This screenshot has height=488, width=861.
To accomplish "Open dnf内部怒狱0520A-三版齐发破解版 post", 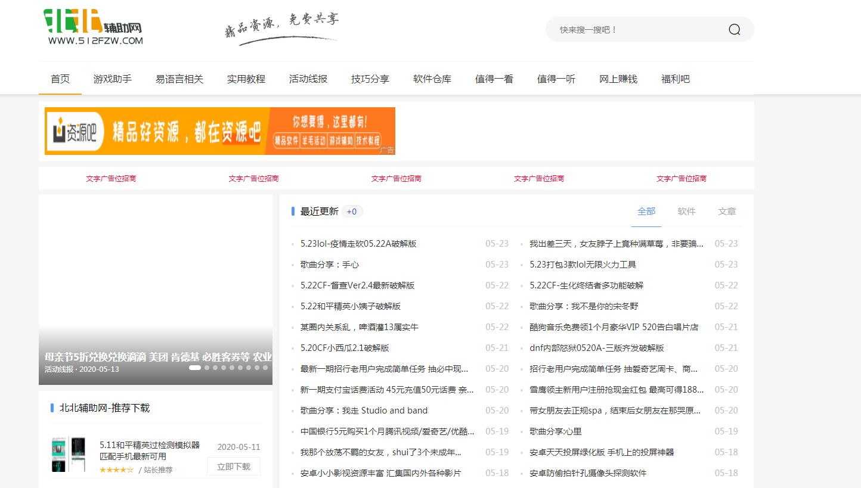I will point(597,348).
